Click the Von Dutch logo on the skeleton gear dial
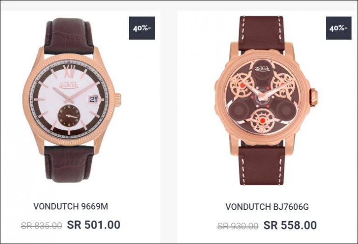This screenshot has width=358, height=244. pyautogui.click(x=262, y=68)
